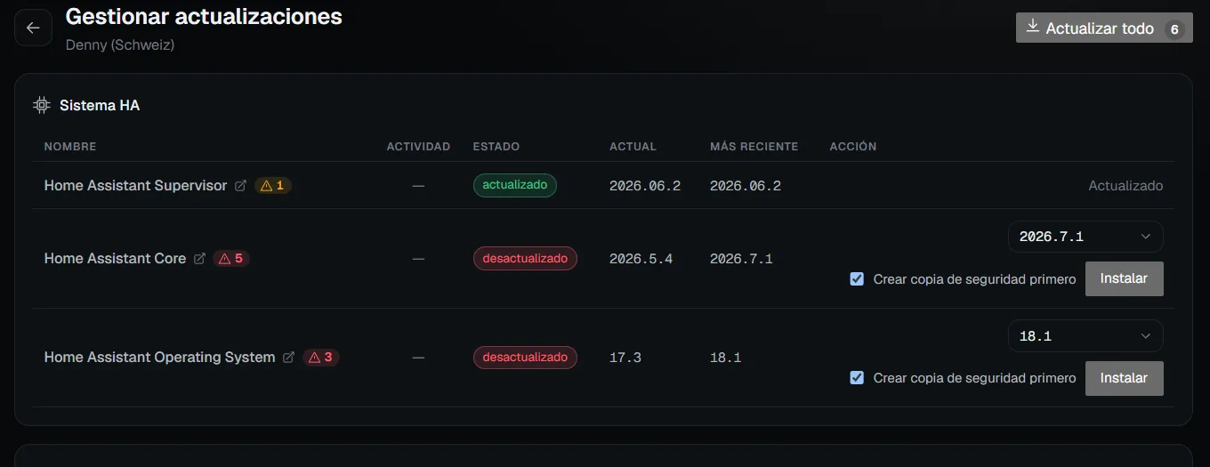Click the ACCIÓN column header

(853, 147)
